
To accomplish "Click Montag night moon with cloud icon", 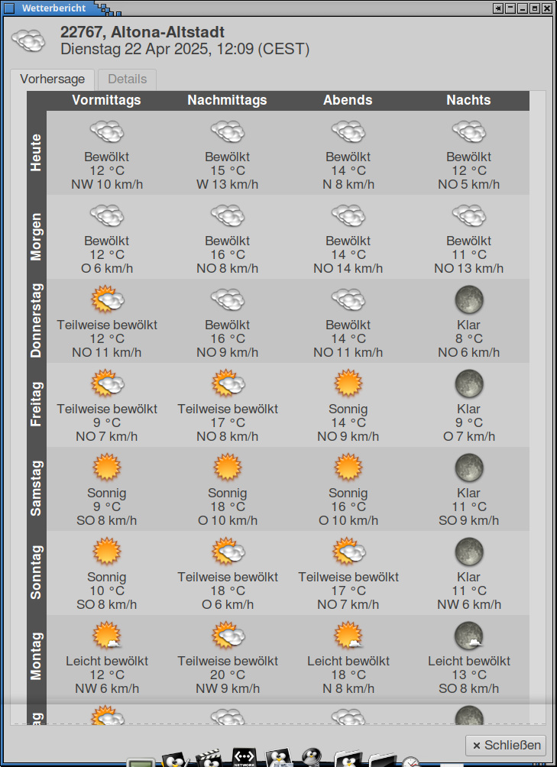I will pyautogui.click(x=469, y=636).
